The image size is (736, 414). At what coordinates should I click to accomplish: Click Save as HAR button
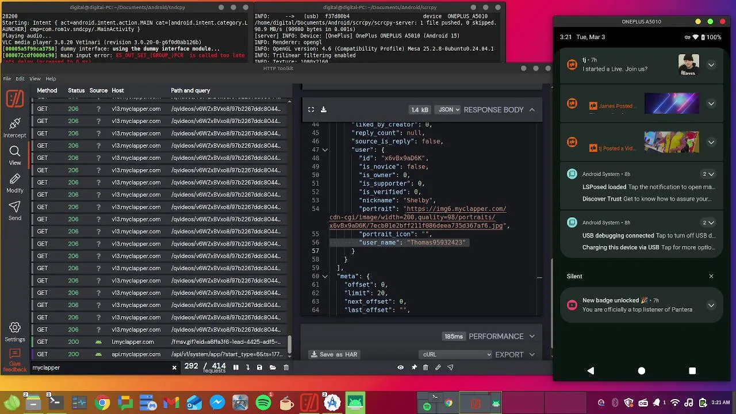[335, 355]
